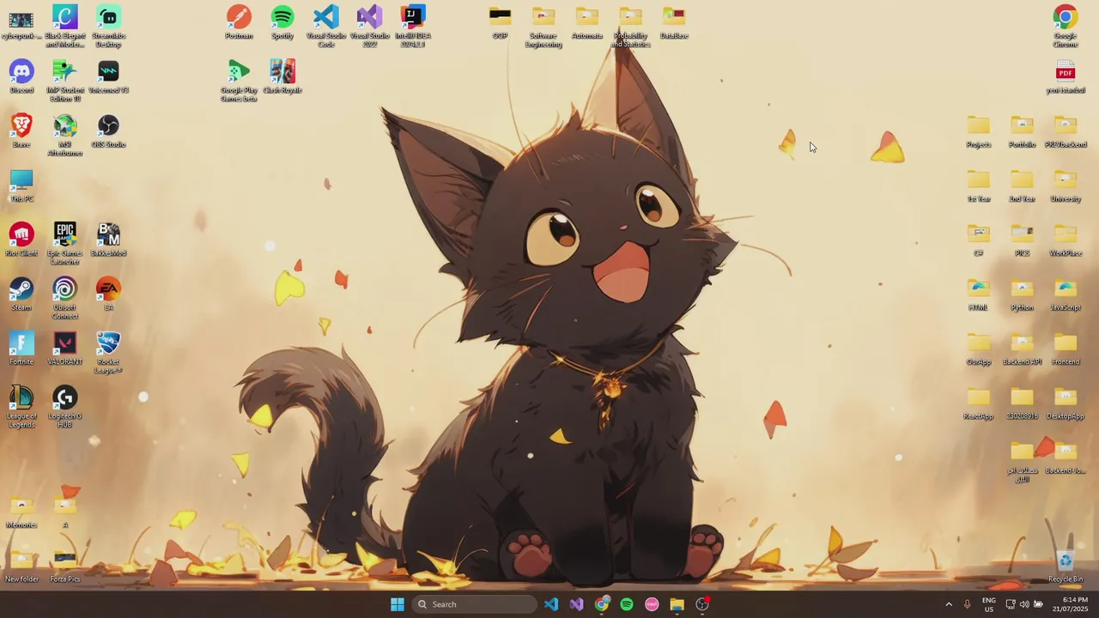
Task: Select the Forza Pics folder
Action: pyautogui.click(x=65, y=566)
